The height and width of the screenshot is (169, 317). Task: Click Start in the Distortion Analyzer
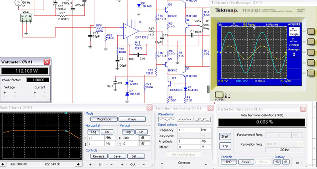225,136
